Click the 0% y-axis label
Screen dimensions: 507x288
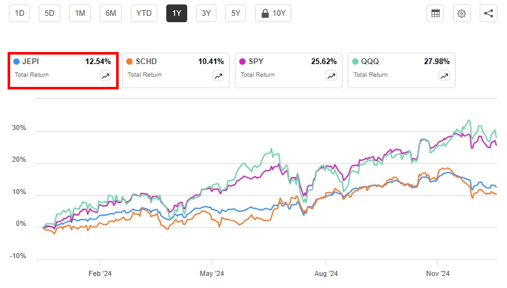click(21, 224)
